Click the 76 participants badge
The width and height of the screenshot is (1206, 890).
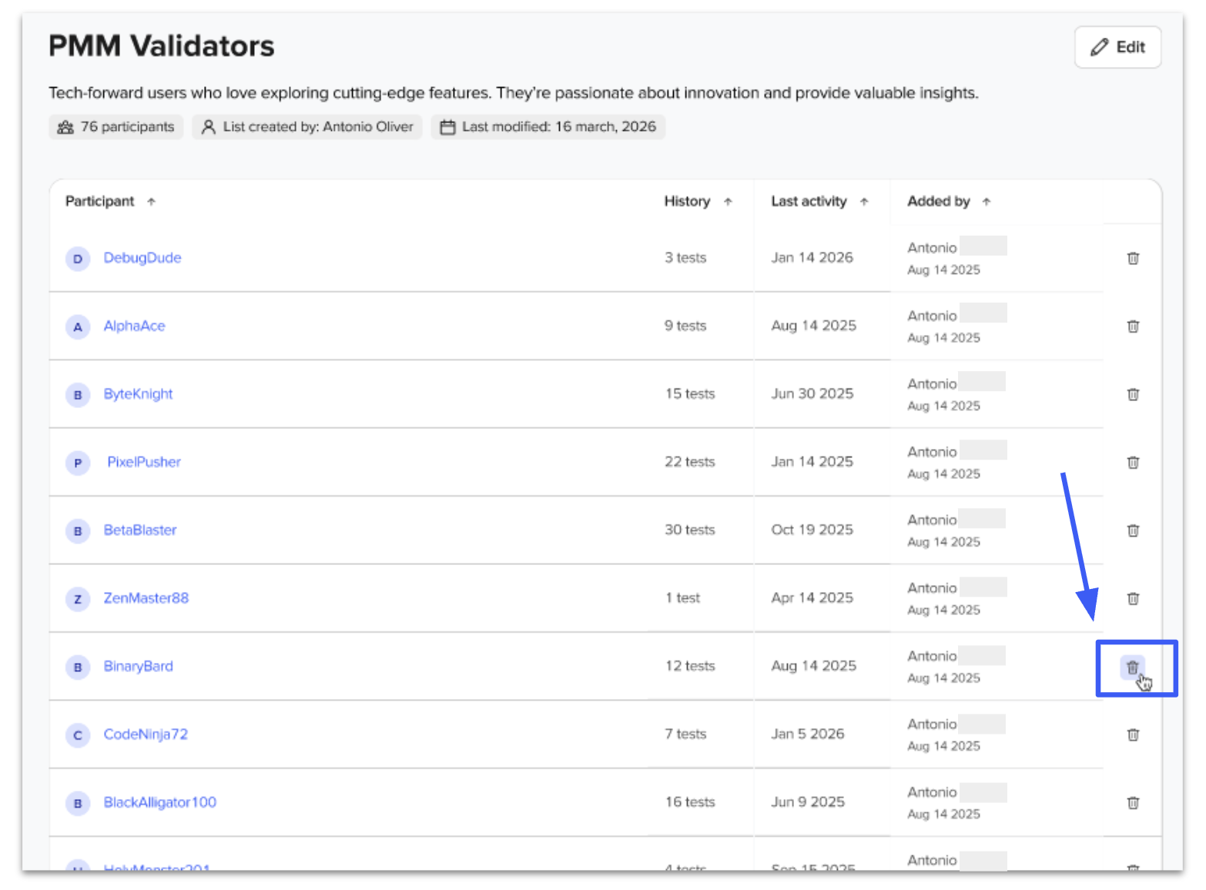pos(116,127)
